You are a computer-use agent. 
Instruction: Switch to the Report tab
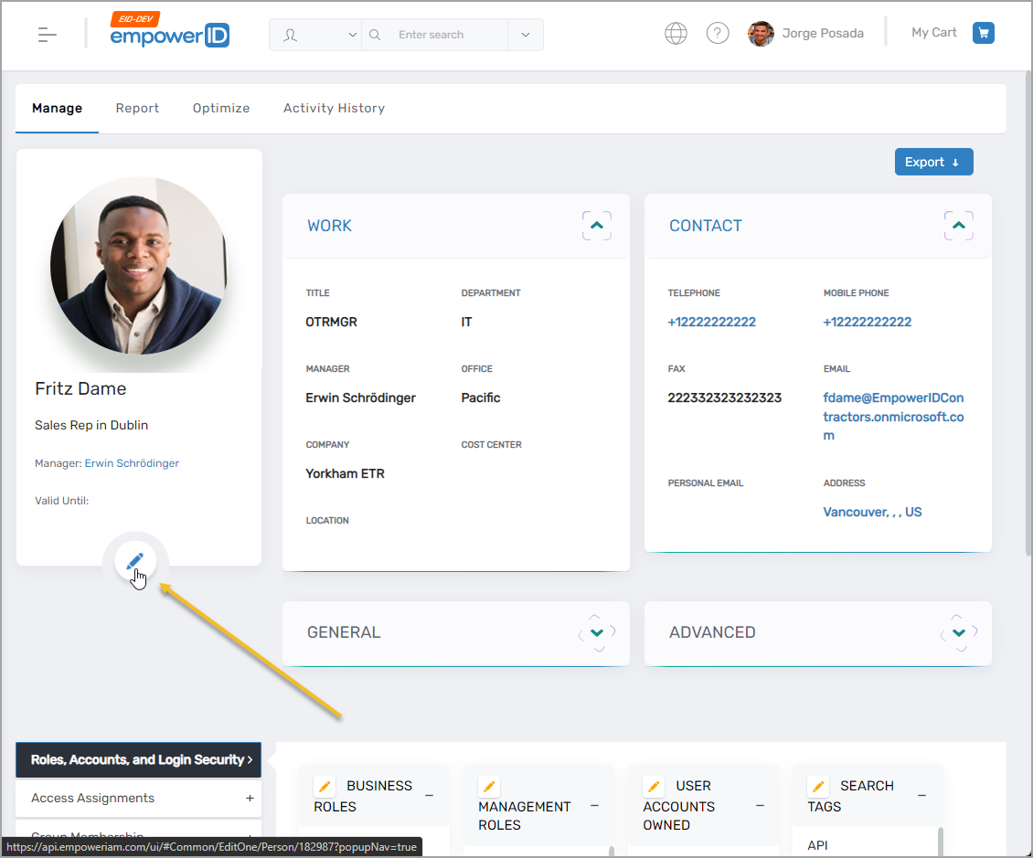coord(137,108)
